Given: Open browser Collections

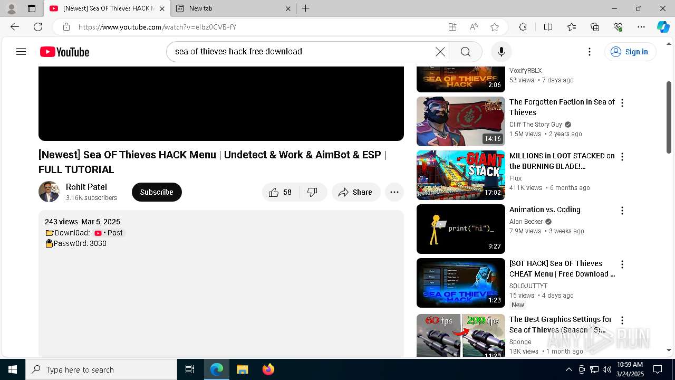Looking at the screenshot, I should pos(595,27).
